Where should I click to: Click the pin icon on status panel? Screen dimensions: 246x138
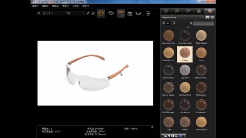coord(152,127)
